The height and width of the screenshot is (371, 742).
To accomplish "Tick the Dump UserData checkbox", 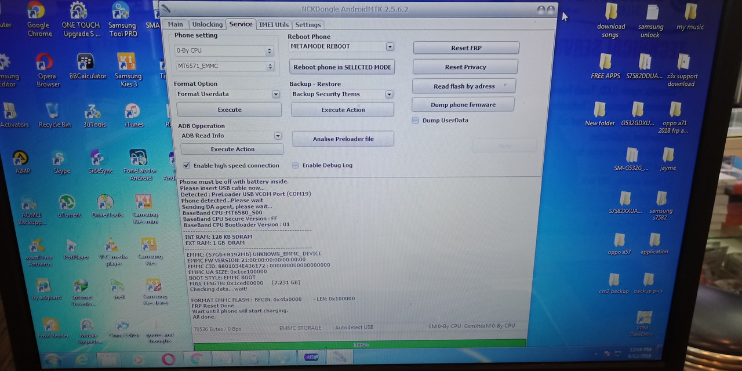I will [415, 121].
